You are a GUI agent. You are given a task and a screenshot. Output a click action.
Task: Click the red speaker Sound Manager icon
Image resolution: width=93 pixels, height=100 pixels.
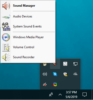(6, 6)
